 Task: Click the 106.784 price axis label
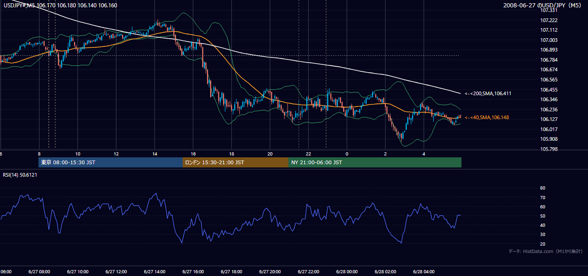549,60
